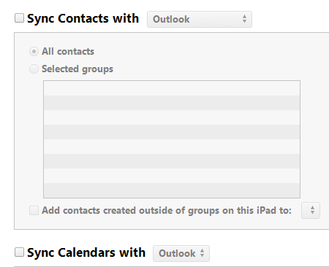Tick Add contacts created outside of groups
Screen dimensions: 329x267
[34, 210]
